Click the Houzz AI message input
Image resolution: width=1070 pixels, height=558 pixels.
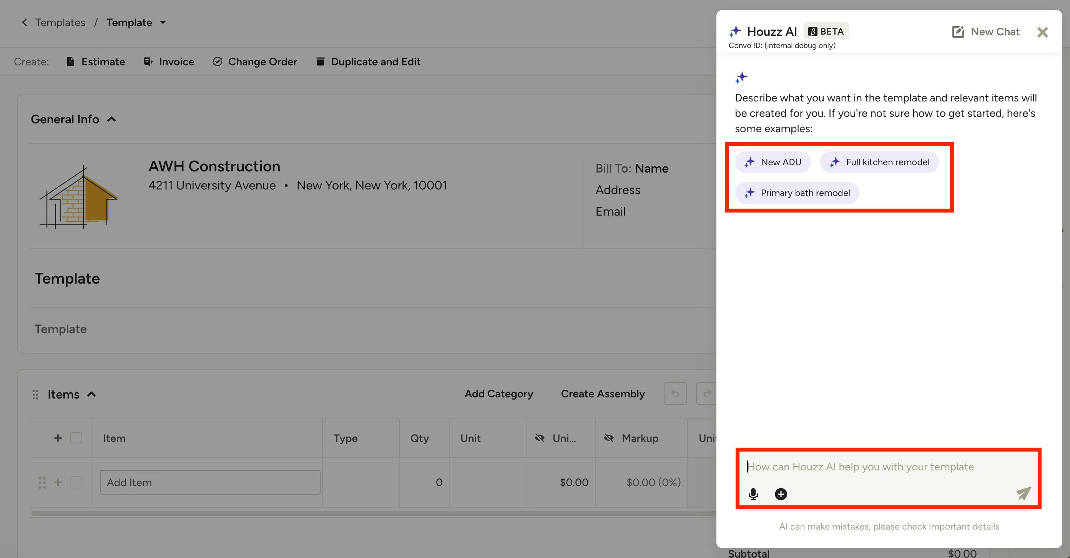pyautogui.click(x=888, y=467)
